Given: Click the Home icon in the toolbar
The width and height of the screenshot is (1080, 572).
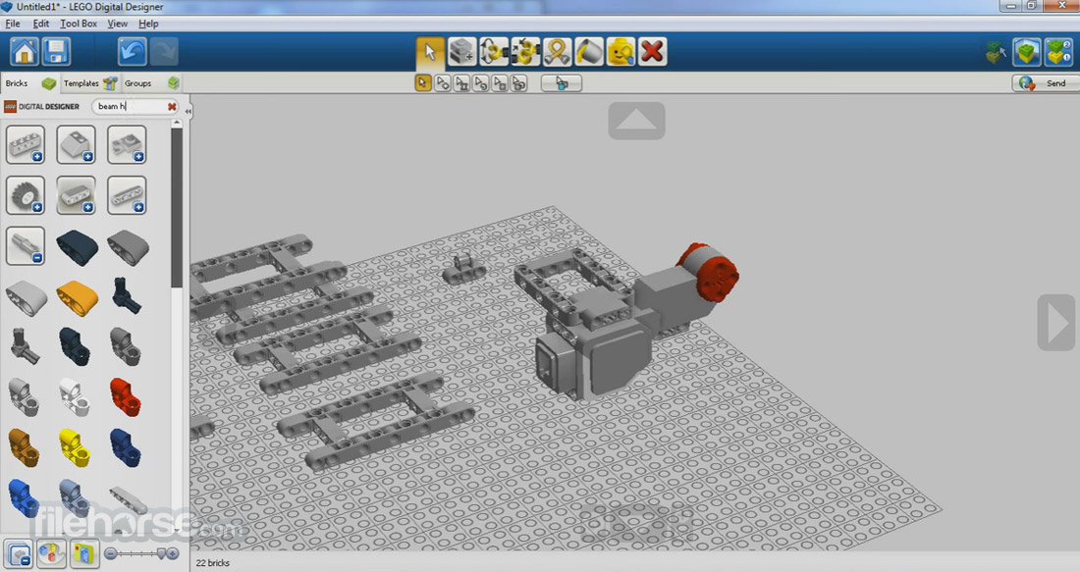Looking at the screenshot, I should pyautogui.click(x=25, y=52).
